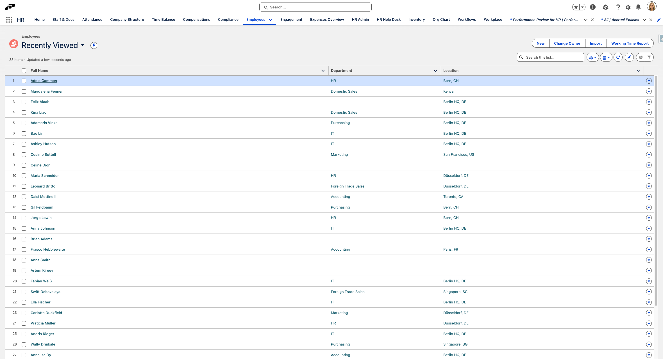Refresh the employee list

618,57
